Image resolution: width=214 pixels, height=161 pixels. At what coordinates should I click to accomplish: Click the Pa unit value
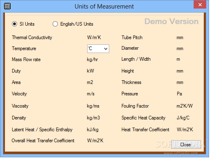[x=179, y=94]
